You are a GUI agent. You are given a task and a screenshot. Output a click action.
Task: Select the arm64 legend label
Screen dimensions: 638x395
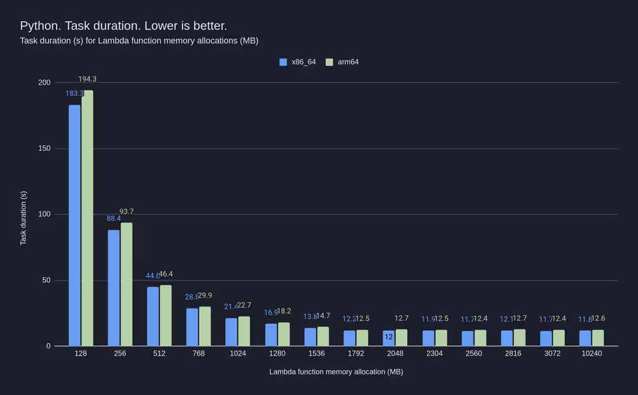click(348, 62)
